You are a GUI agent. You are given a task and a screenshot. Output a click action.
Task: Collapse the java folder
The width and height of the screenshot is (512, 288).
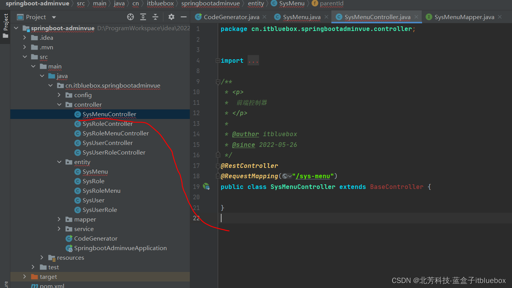[42, 76]
